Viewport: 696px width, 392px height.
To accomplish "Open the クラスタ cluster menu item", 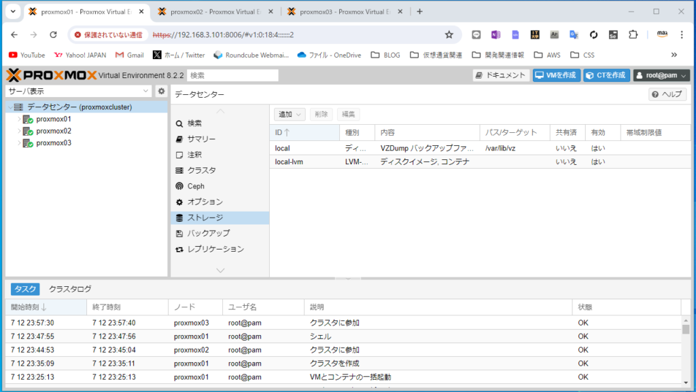I will coord(201,170).
